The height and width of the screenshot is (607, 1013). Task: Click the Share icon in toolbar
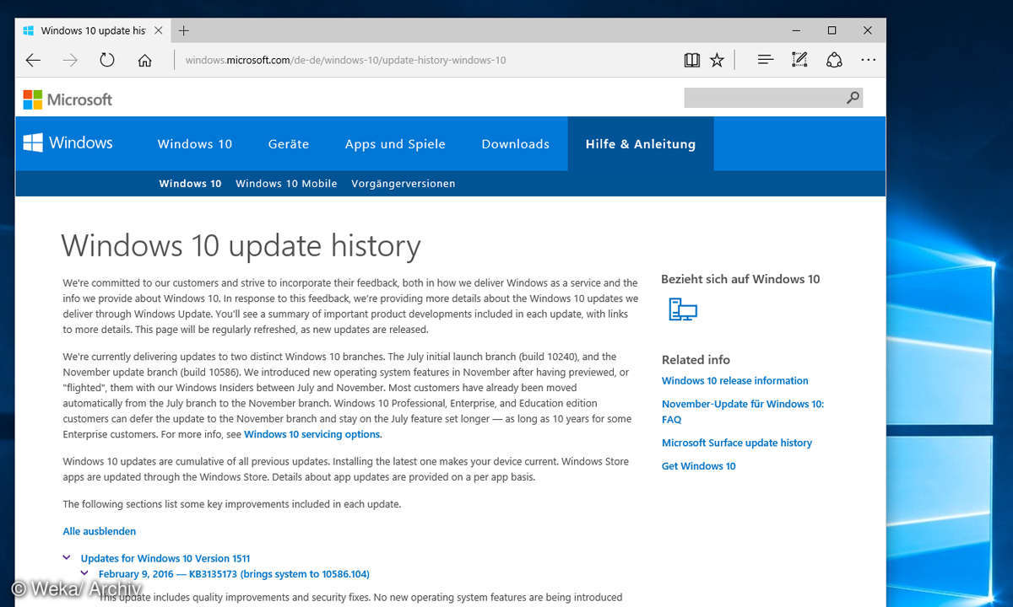point(834,60)
